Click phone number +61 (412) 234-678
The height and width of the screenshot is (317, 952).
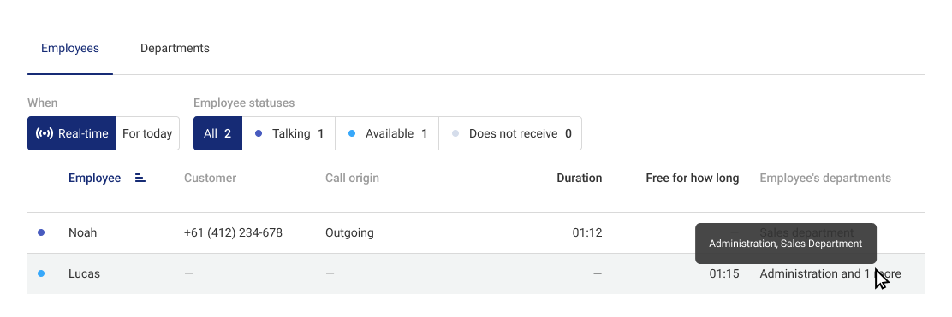(233, 232)
